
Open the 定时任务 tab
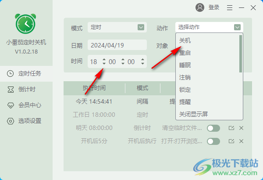click(26, 74)
